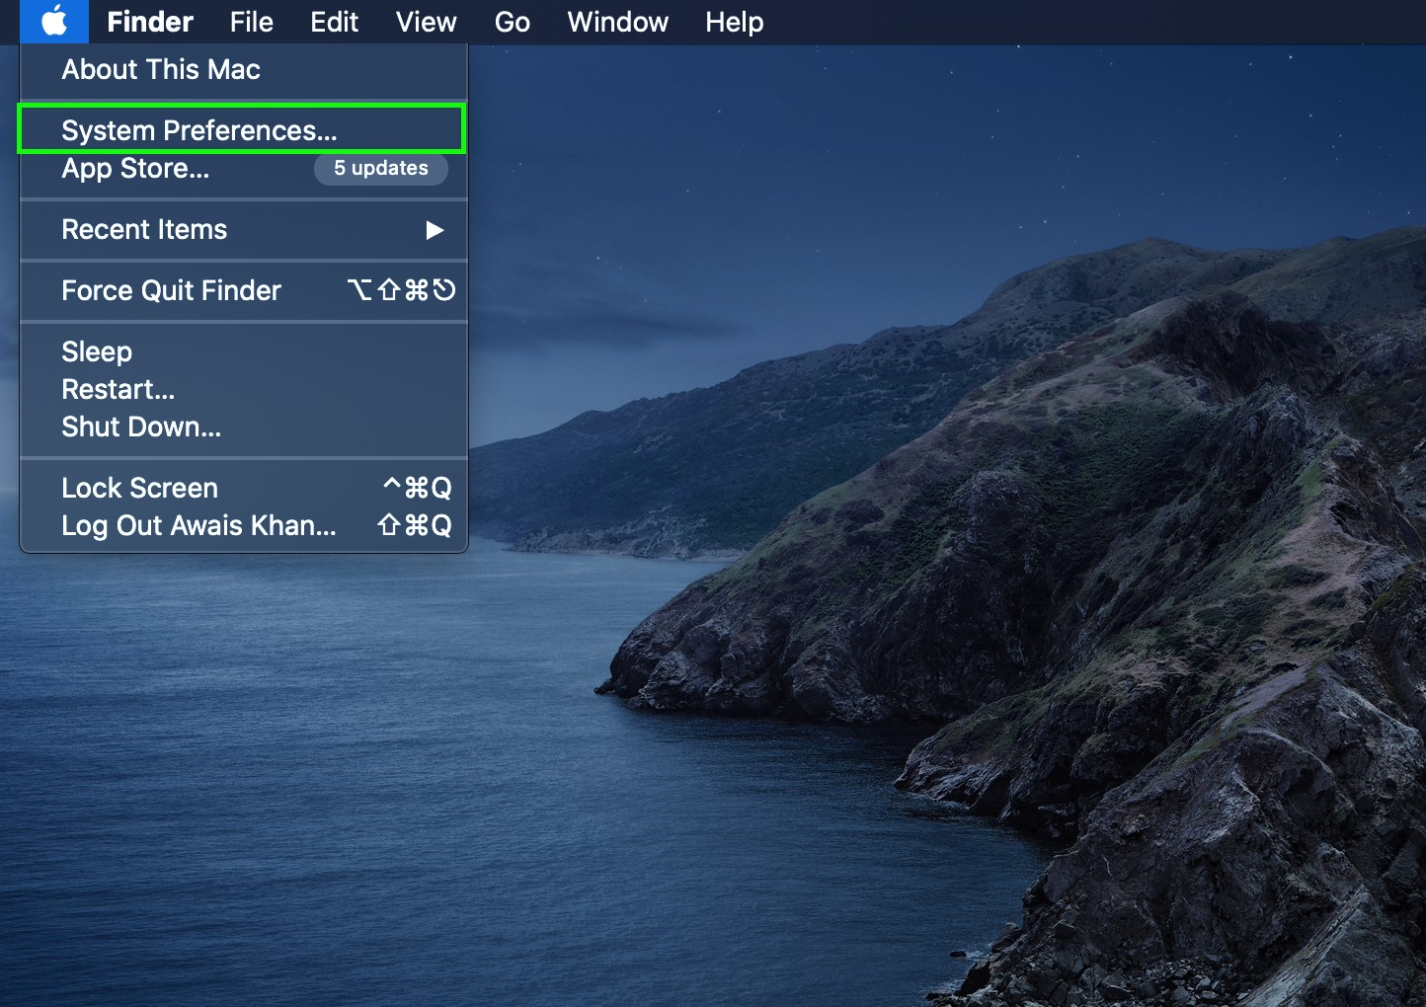Click the Apple logo in the menu bar
The width and height of the screenshot is (1426, 1007).
click(54, 22)
